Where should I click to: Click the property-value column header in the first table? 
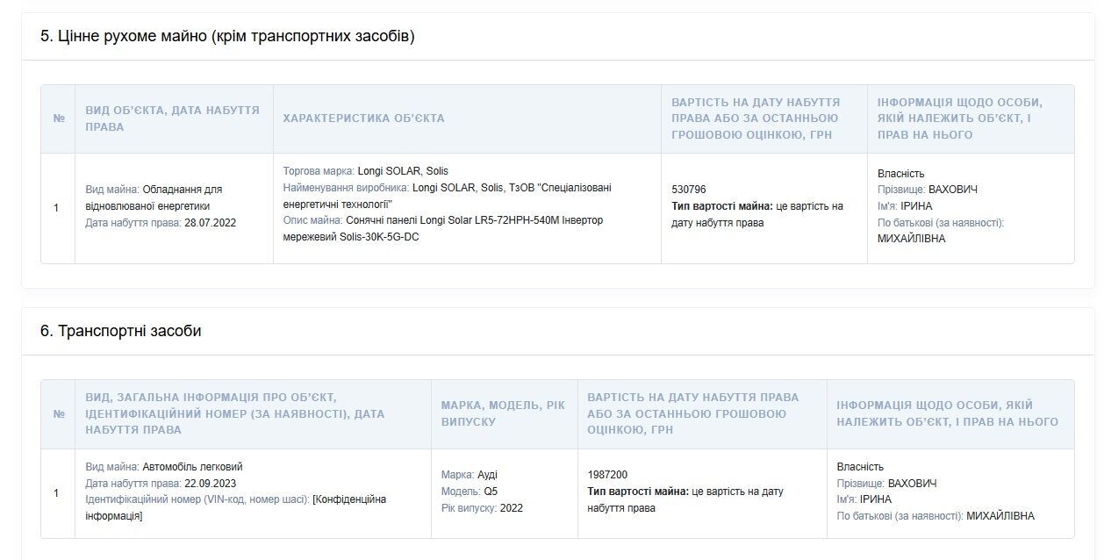point(756,118)
